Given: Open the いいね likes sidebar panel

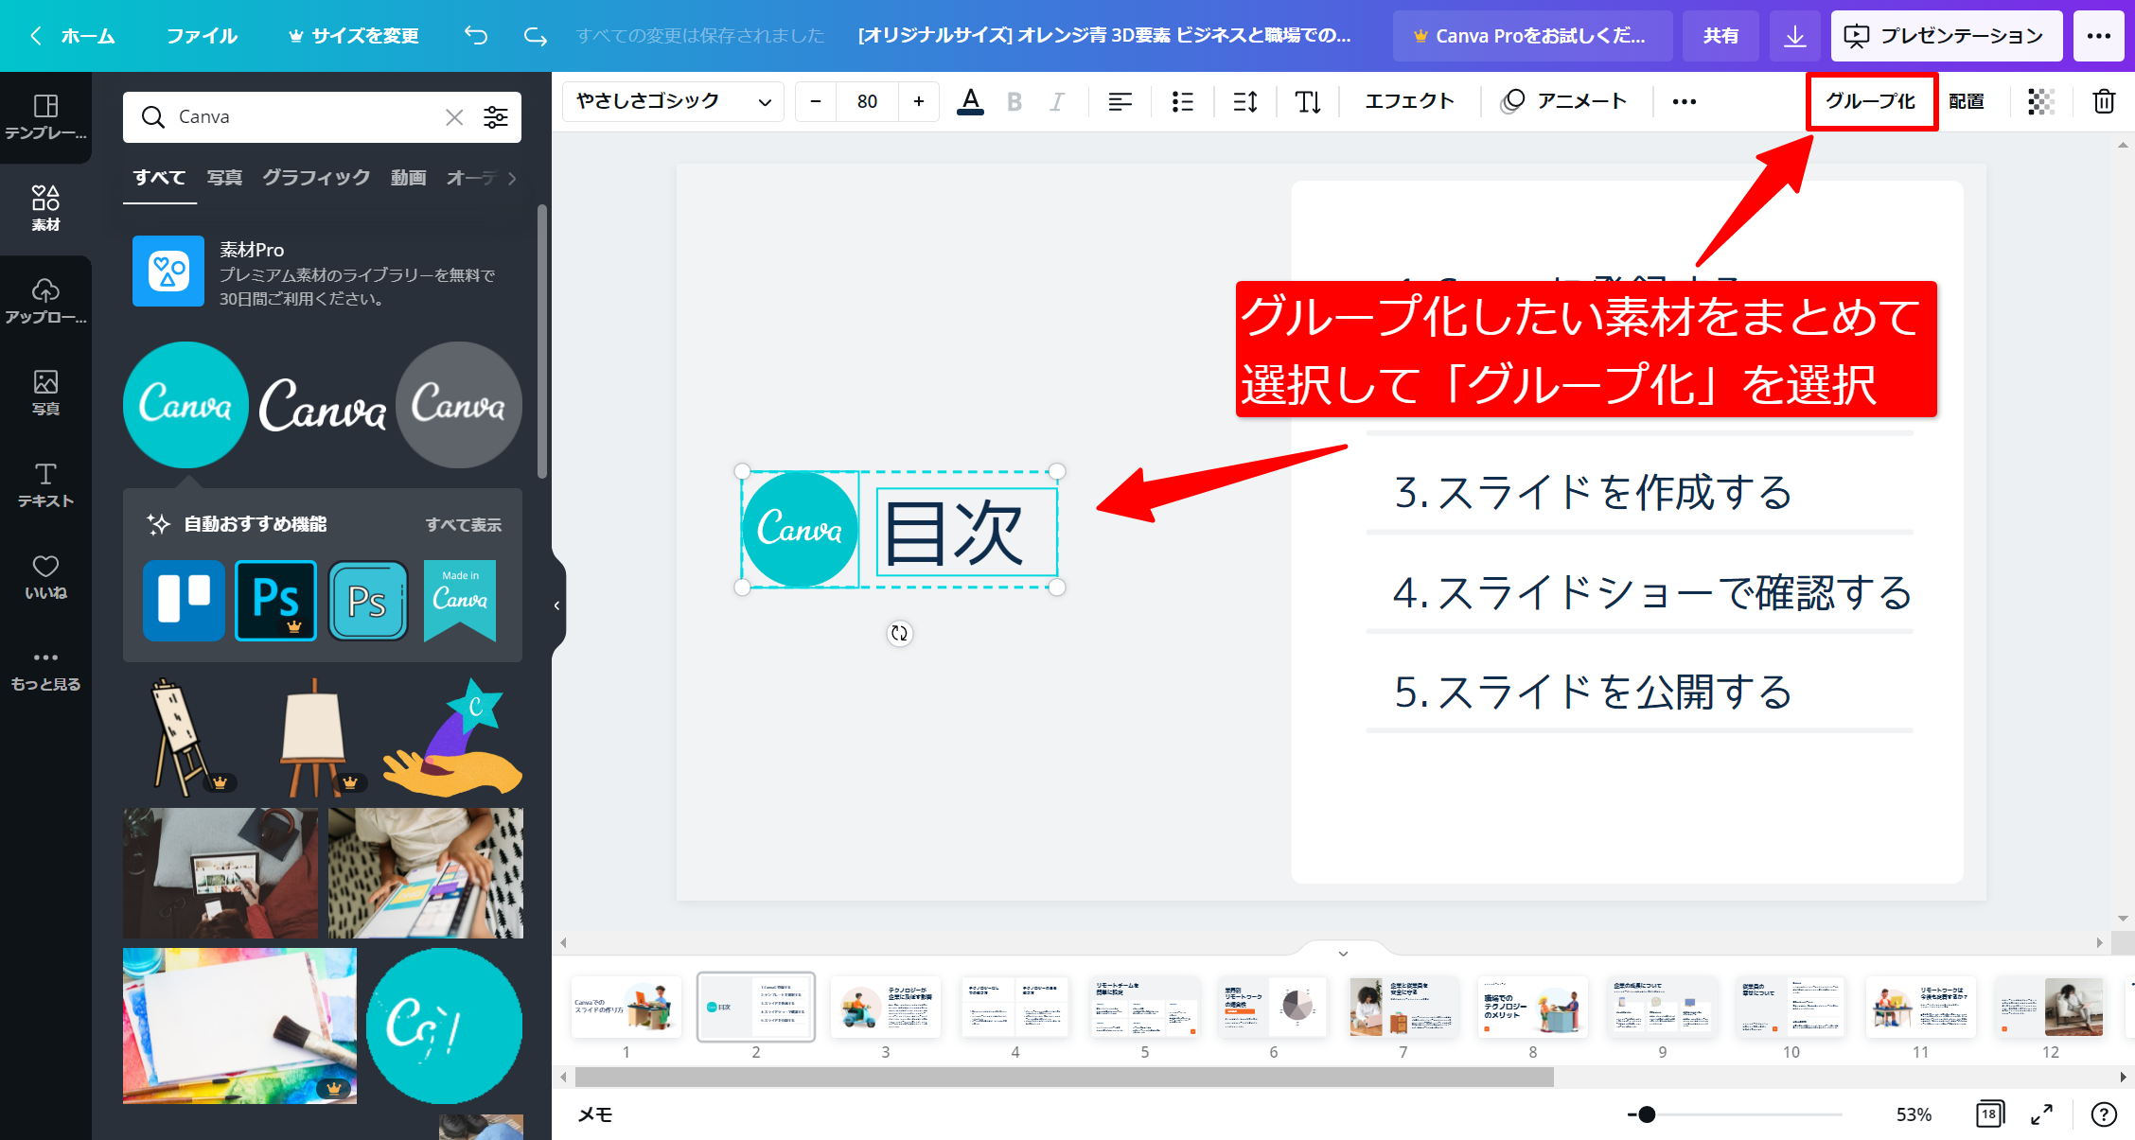Looking at the screenshot, I should [x=45, y=577].
